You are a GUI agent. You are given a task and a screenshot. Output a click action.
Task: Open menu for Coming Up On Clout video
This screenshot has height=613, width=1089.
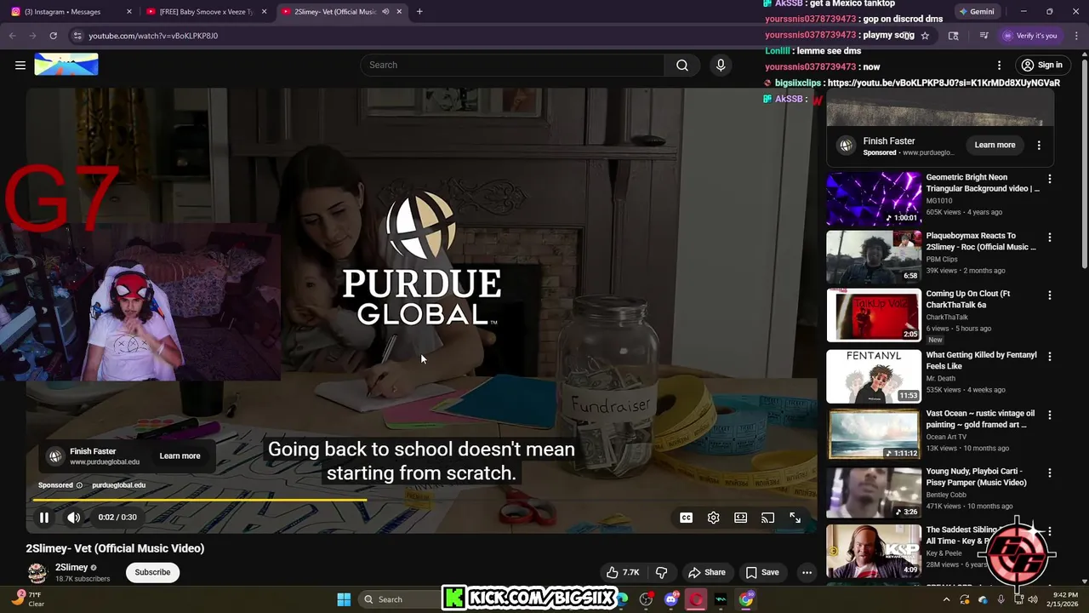coord(1049,295)
